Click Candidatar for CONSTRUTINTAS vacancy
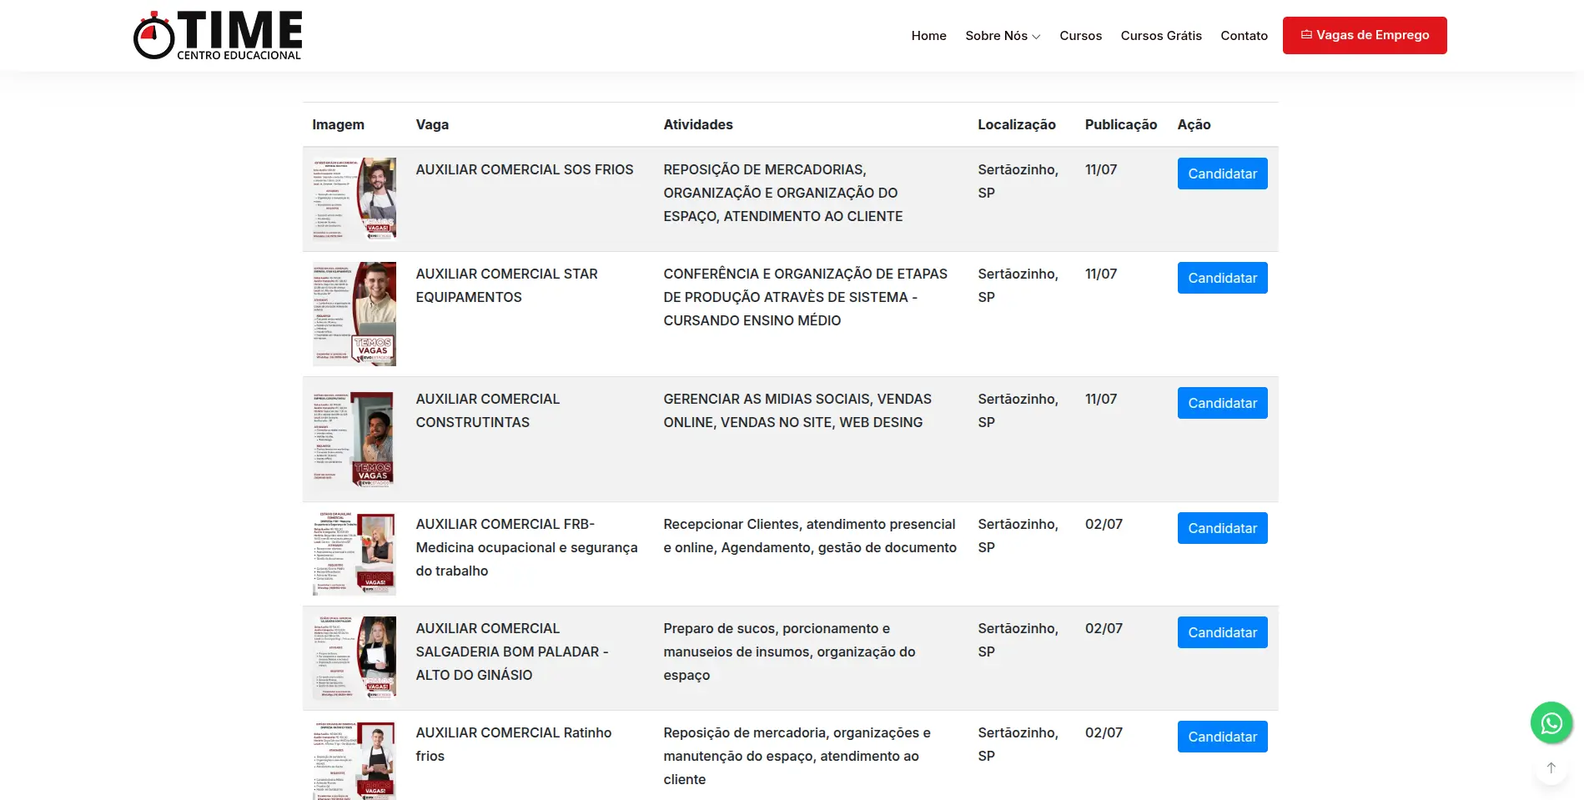The image size is (1584, 800). (x=1222, y=403)
